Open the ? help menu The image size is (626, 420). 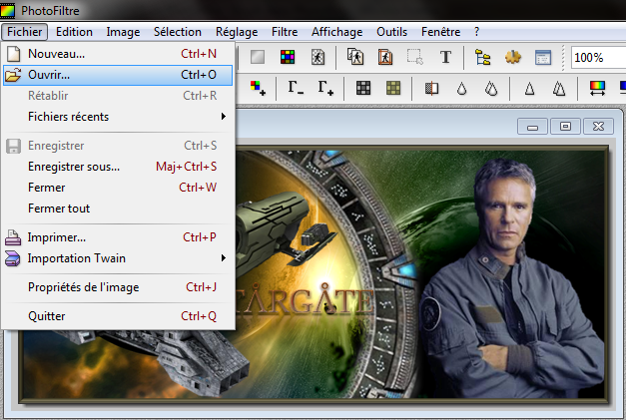476,32
